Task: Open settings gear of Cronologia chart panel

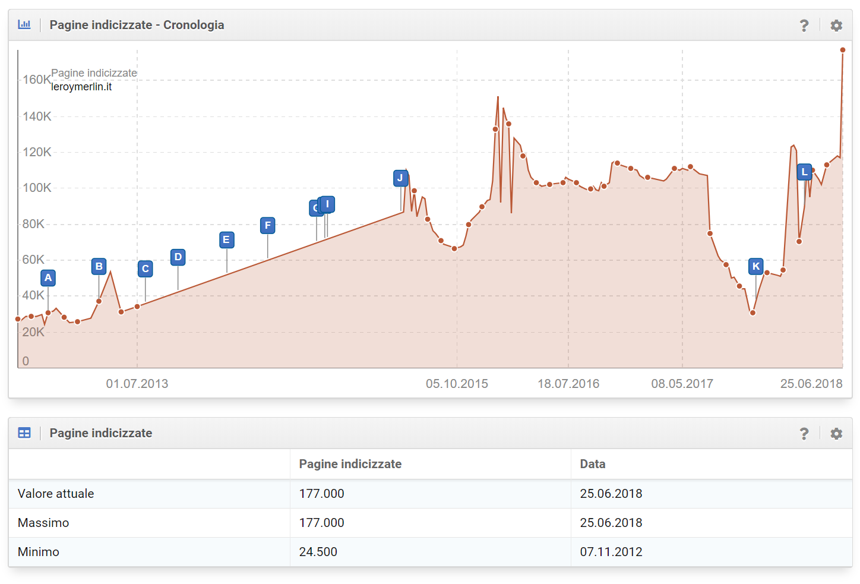Action: [x=836, y=26]
